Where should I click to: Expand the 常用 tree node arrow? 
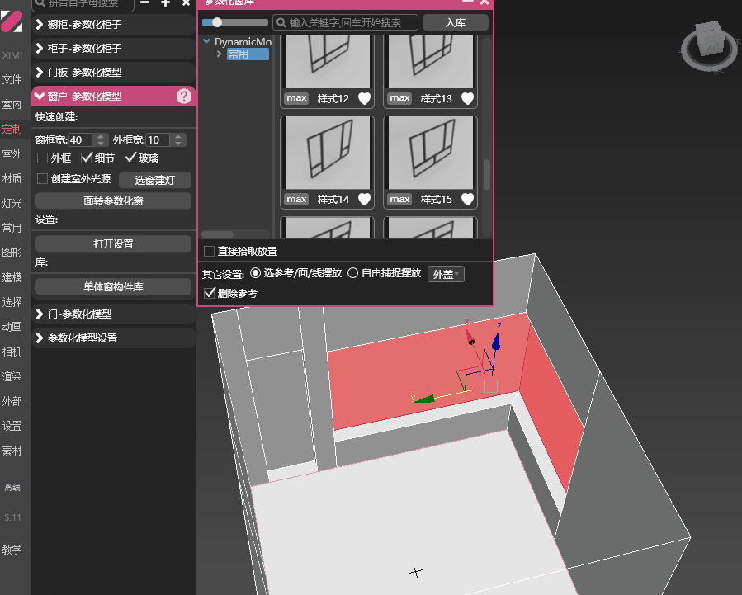click(219, 54)
